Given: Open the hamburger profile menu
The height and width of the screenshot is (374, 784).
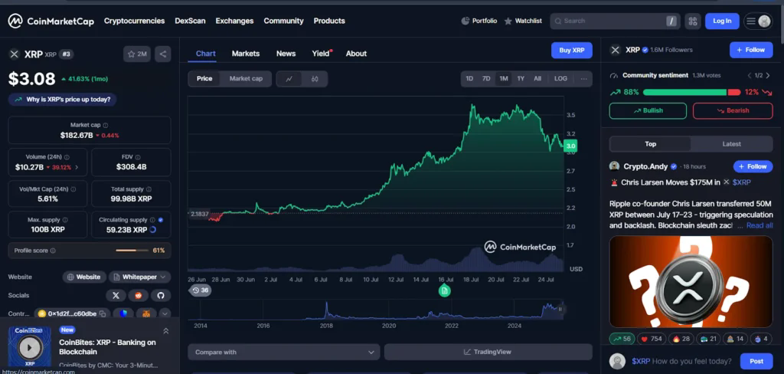Looking at the screenshot, I should tap(758, 21).
